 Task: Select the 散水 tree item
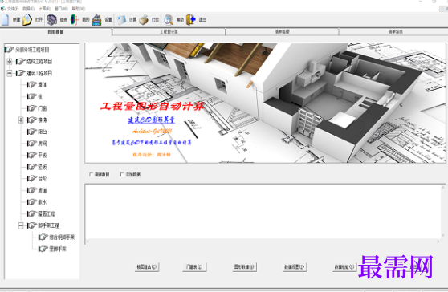[x=42, y=202]
